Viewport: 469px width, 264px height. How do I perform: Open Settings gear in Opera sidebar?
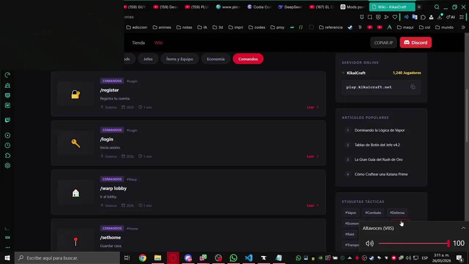coord(7,165)
